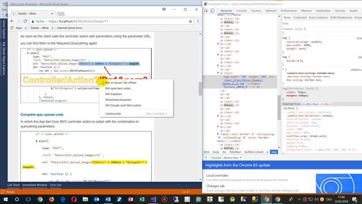
Task: Go forward in the Chrome browser
Action: coord(19,22)
